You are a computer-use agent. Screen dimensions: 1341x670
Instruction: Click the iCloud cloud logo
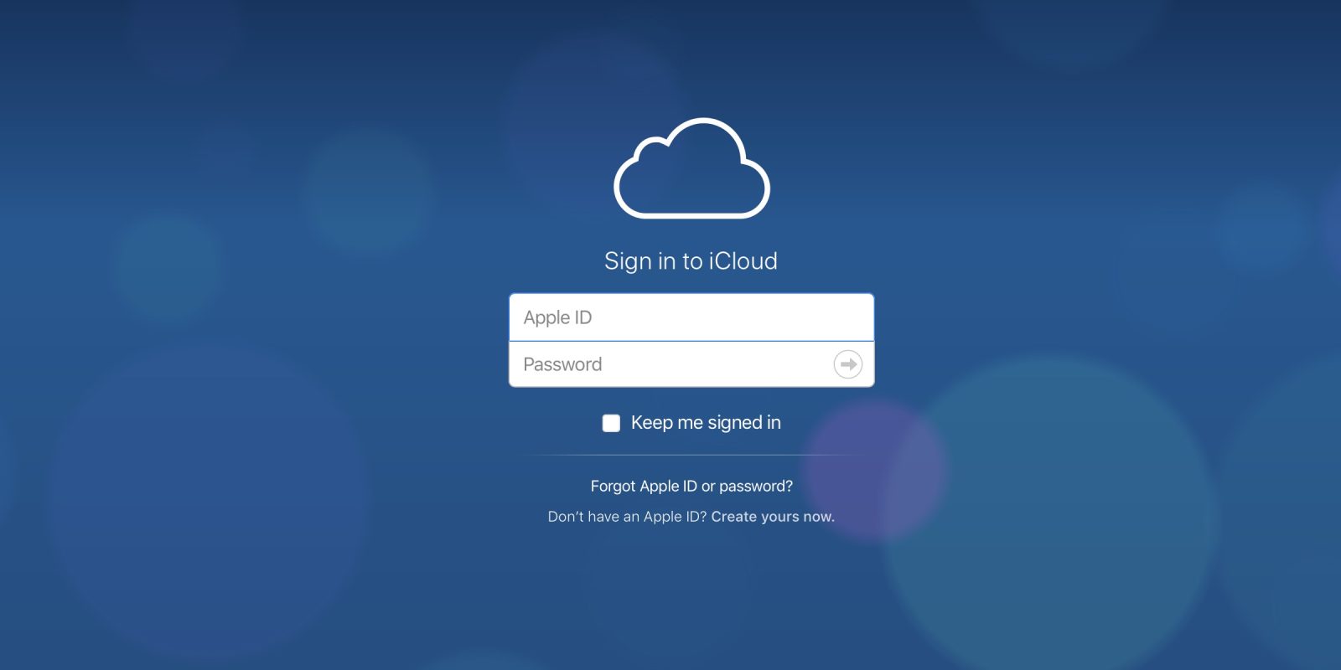point(691,169)
